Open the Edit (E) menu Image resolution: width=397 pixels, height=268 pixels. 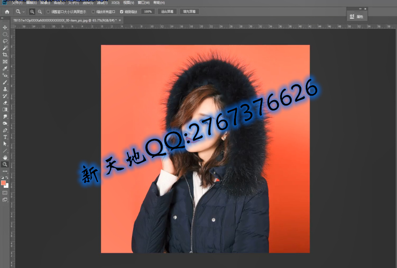[x=31, y=2]
